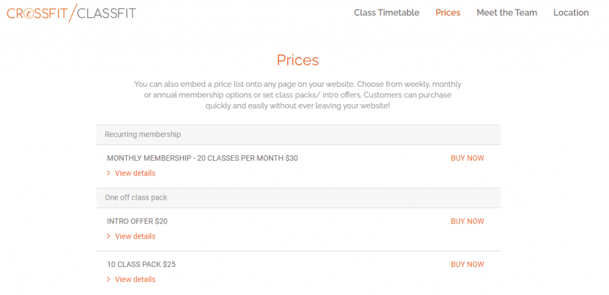The width and height of the screenshot is (609, 295).
Task: Click the 10 Class Pack $25 title
Action: pyautogui.click(x=141, y=264)
